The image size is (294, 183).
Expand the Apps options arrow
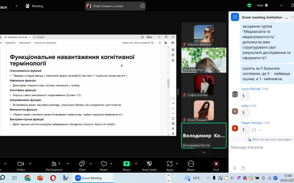(x=177, y=164)
